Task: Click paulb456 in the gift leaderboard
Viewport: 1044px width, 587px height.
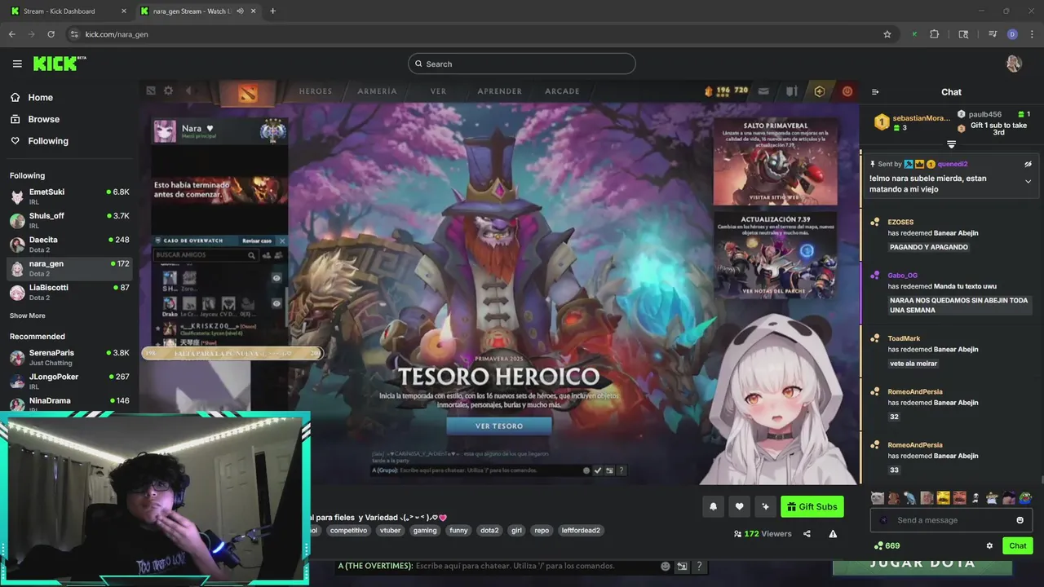Action: point(984,114)
